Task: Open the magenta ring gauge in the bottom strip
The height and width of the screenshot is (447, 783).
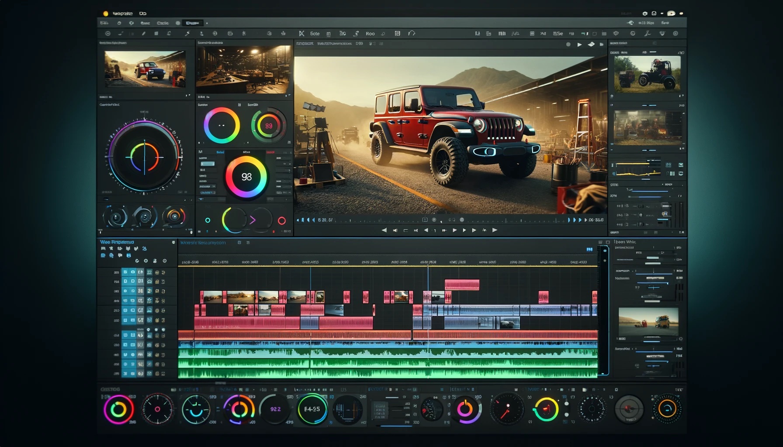Action: tap(118, 409)
